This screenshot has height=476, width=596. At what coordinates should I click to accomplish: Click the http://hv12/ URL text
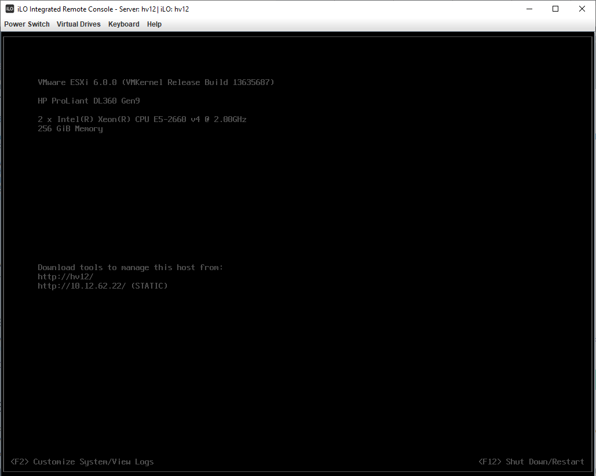(x=65, y=276)
